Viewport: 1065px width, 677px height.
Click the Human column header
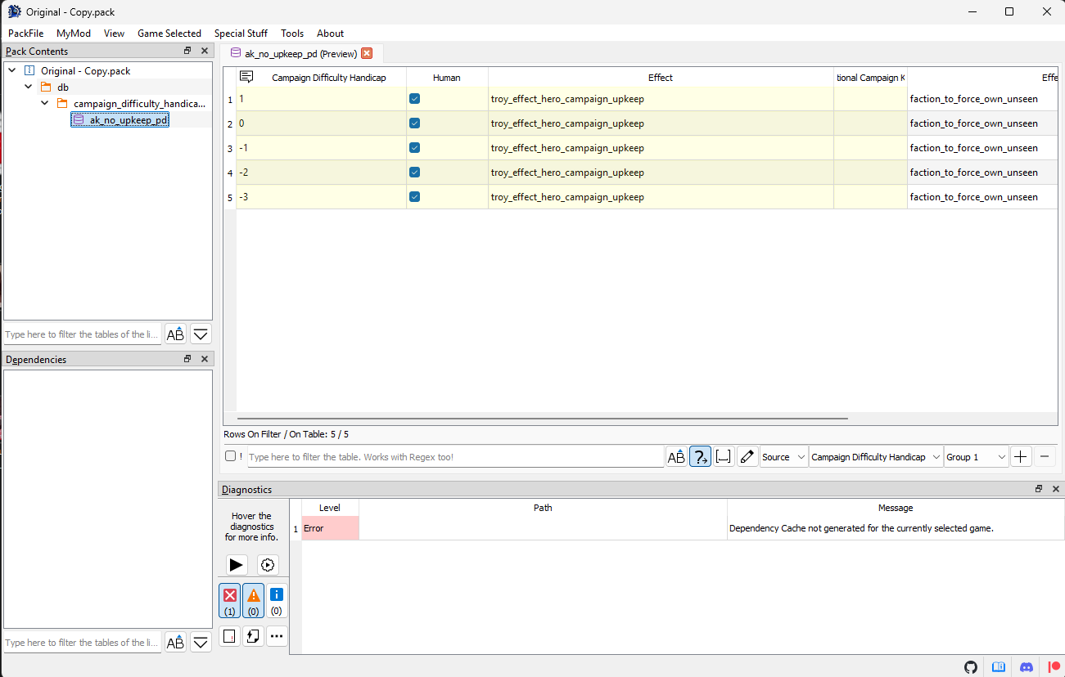click(447, 78)
